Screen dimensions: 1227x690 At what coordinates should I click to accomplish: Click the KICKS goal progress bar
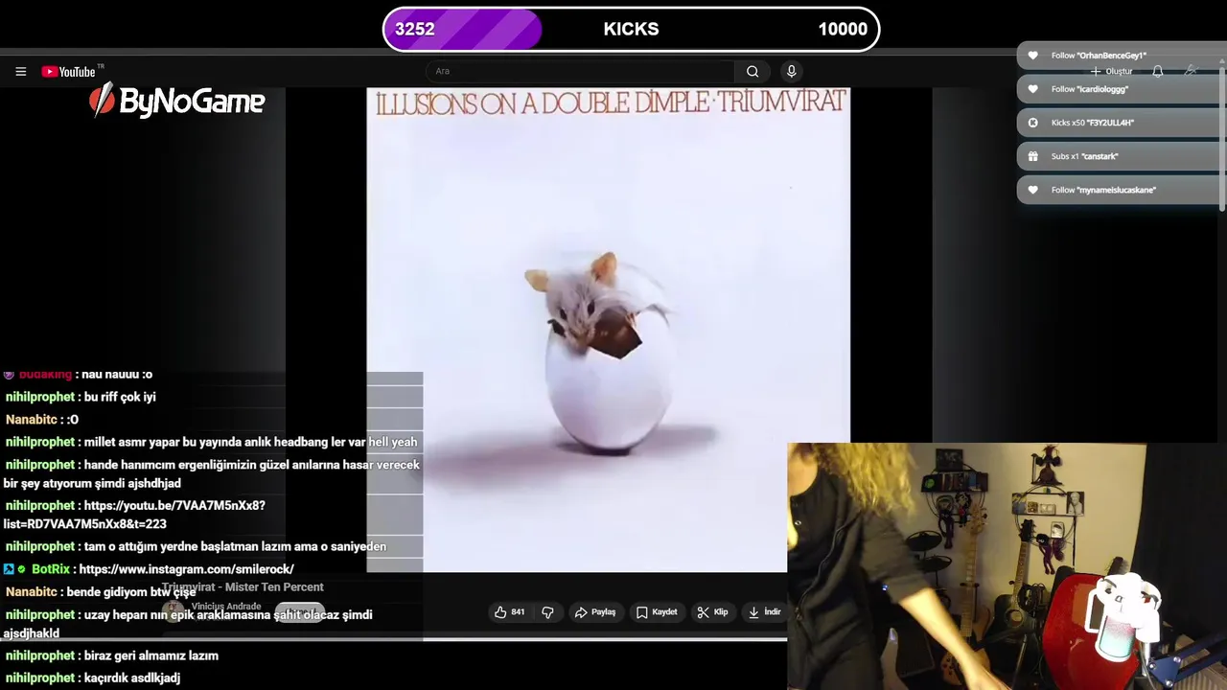click(x=631, y=29)
